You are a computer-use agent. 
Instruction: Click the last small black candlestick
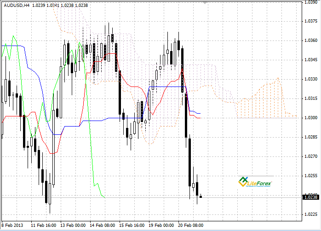pos(201,196)
